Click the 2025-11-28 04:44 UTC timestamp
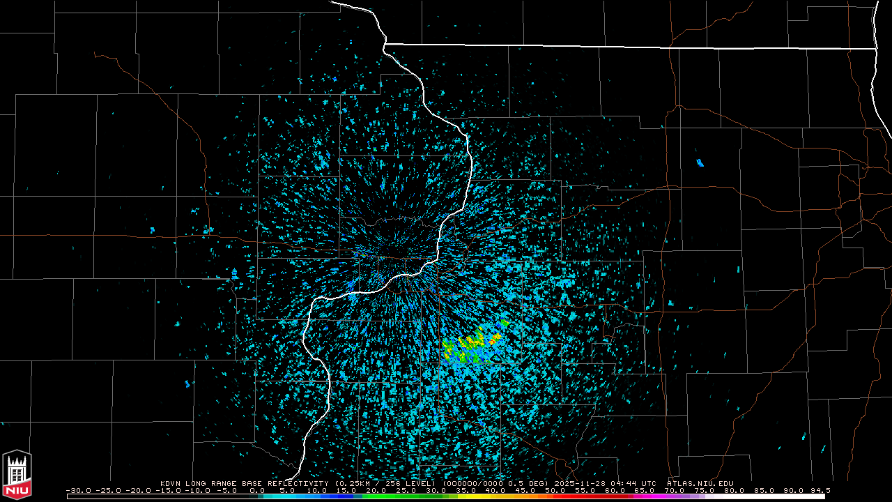Viewport: 892px width, 502px height. point(606,483)
